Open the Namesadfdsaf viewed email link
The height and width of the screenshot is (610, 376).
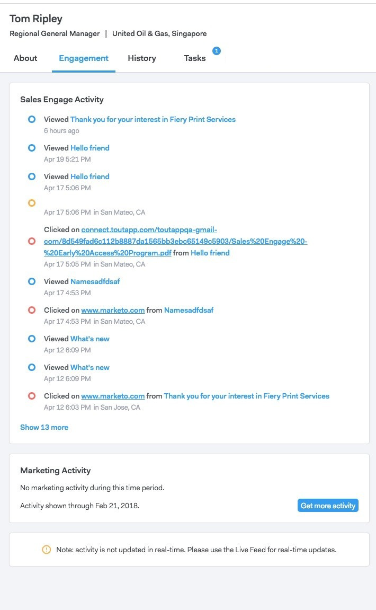95,281
